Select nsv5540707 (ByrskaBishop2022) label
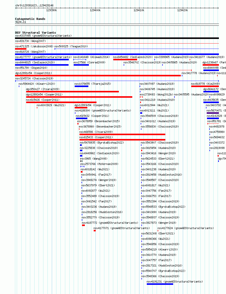The image size is (226, 294). click(163, 271)
